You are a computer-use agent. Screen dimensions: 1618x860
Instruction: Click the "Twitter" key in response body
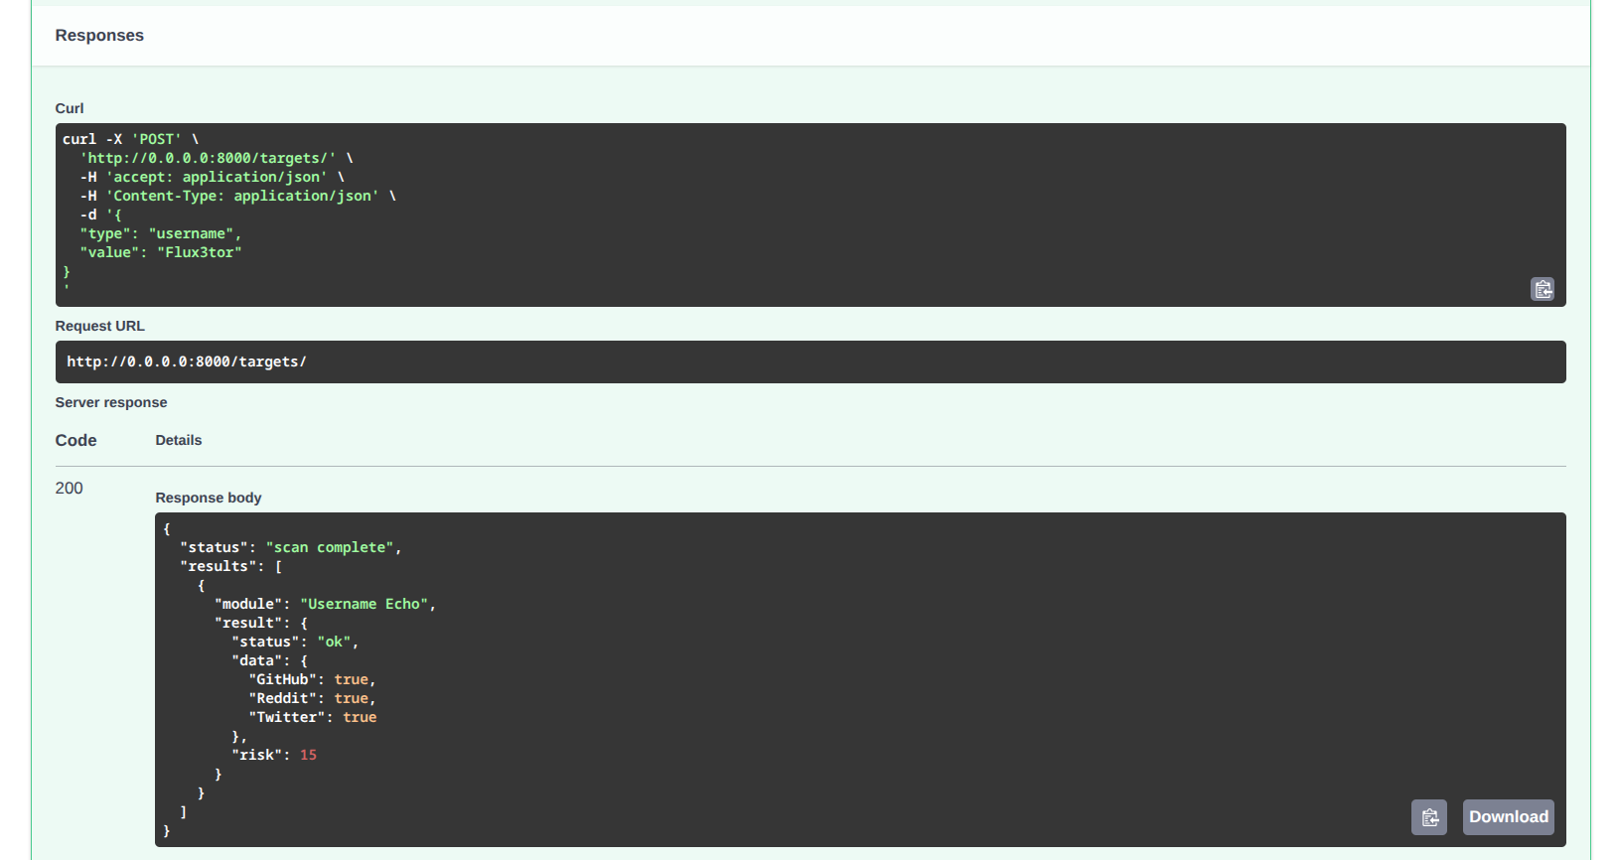[x=286, y=718]
